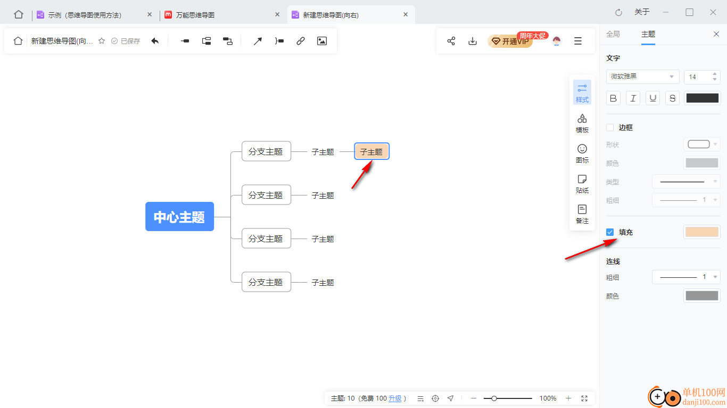Insert an image using picture icon
The width and height of the screenshot is (727, 408).
[322, 41]
